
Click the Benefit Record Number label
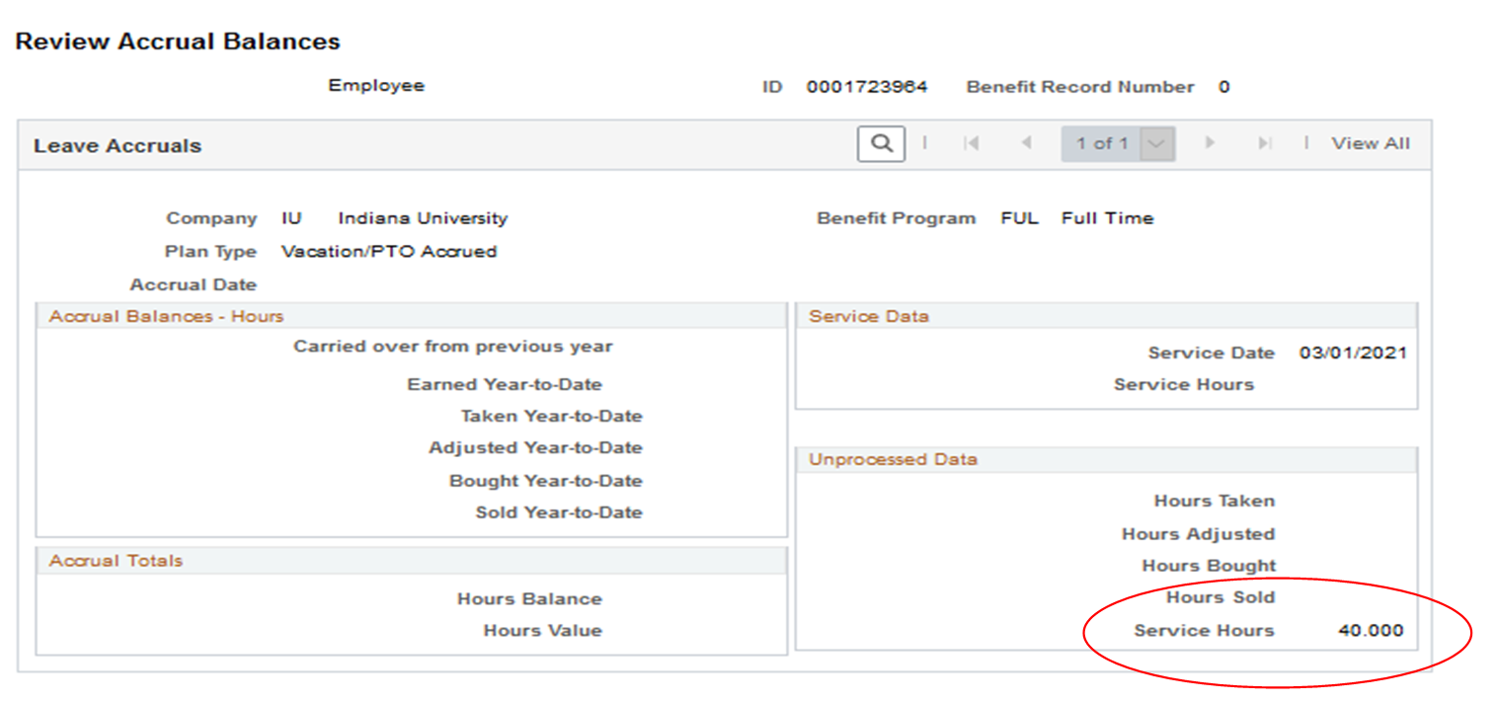pos(1080,87)
